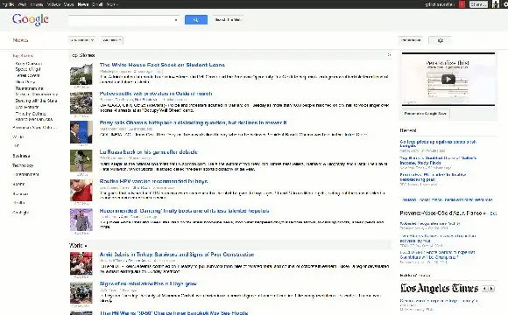Screen dimensions: 508x315
Task: Click the Dancing story thumbnail
Action: (81, 220)
